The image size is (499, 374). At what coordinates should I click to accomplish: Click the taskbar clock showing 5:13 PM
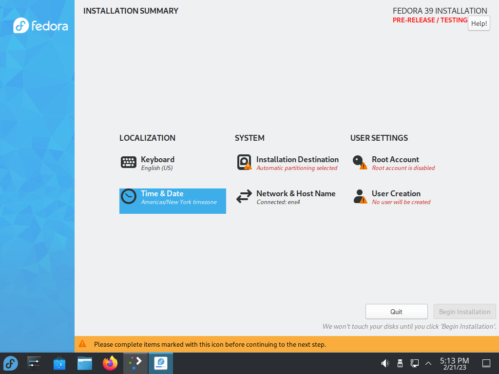[455, 363]
